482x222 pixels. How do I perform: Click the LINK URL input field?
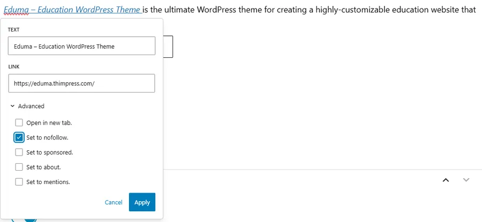click(81, 83)
